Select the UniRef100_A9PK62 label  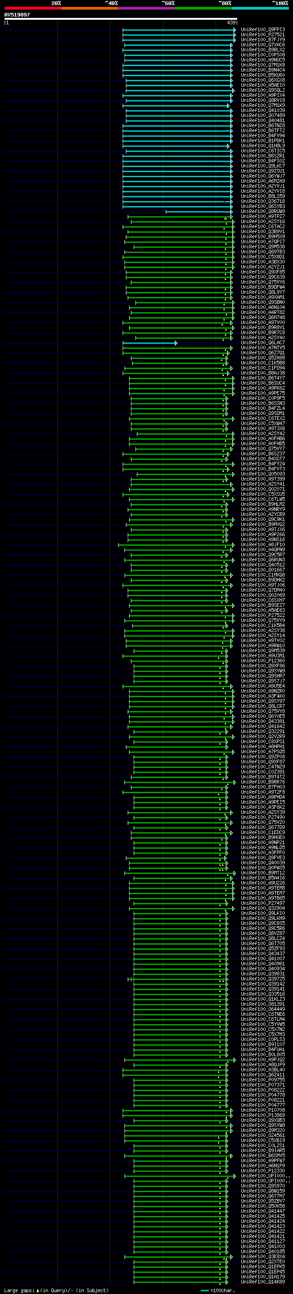[262, 388]
